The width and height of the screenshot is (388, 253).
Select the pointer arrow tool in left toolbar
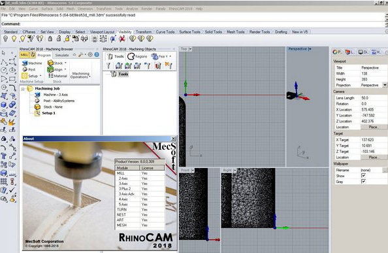tap(4, 53)
